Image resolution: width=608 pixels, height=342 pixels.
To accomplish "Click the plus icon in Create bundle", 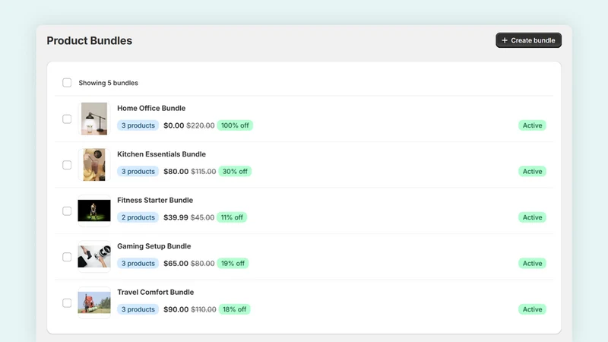I will 504,40.
